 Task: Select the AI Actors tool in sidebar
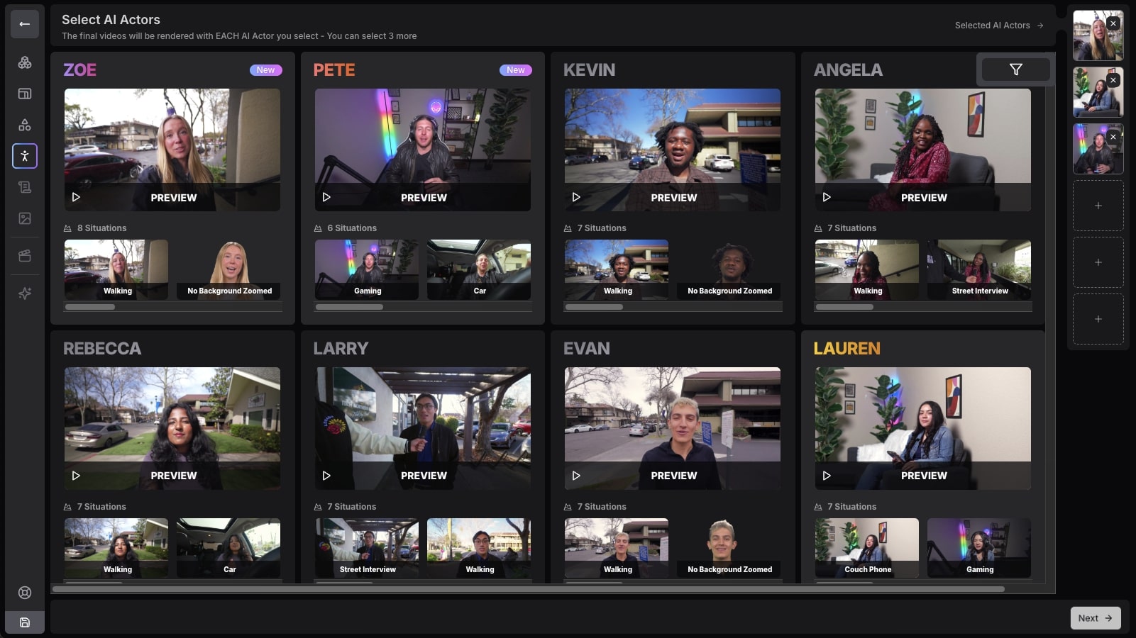pyautogui.click(x=25, y=156)
